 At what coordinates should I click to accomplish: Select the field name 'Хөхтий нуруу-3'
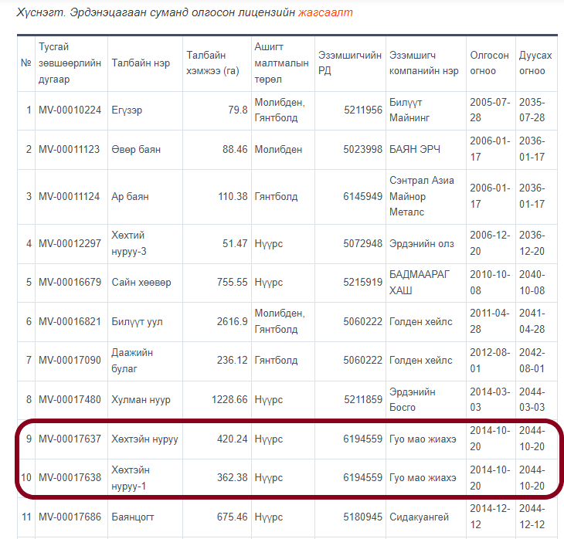pyautogui.click(x=129, y=243)
